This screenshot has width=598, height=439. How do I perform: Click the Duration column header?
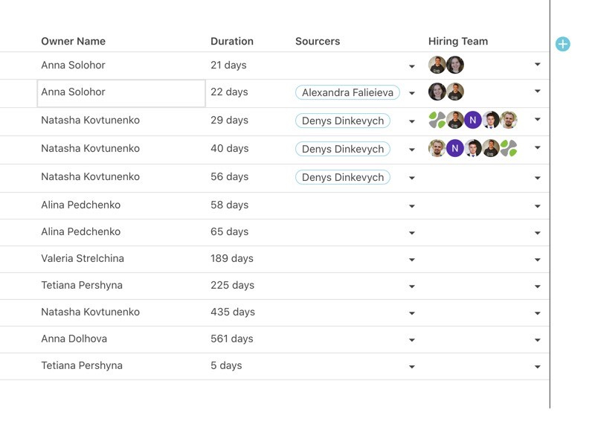(232, 41)
